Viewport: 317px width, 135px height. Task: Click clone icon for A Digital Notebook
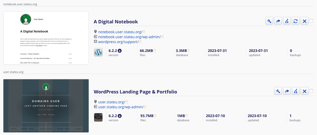tap(287, 21)
